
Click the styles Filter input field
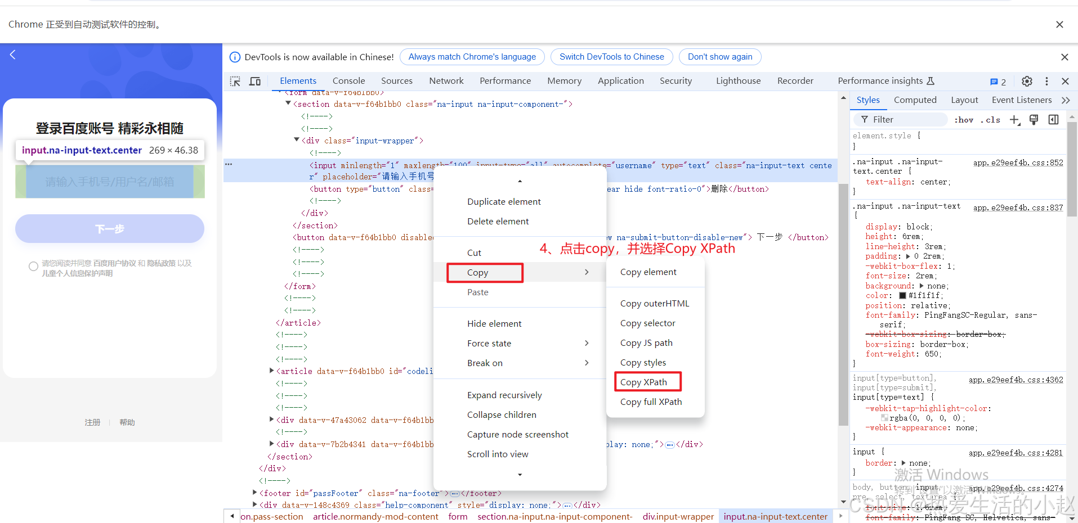(901, 119)
